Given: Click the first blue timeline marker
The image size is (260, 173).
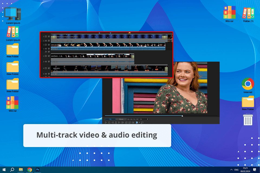Looking at the screenshot, I should pyautogui.click(x=99, y=33).
